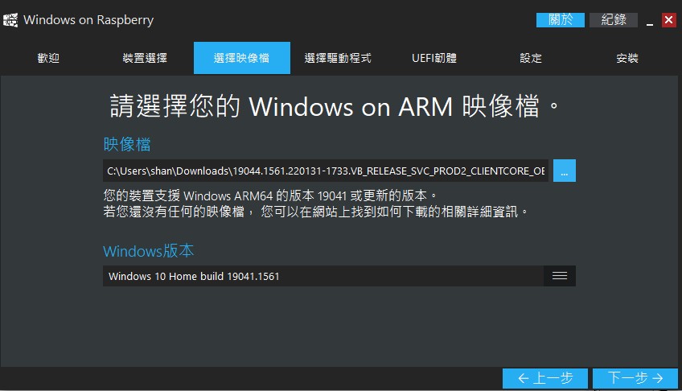The width and height of the screenshot is (682, 391).
Task: Switch to the 裝置選擇 tab
Action: tap(145, 58)
